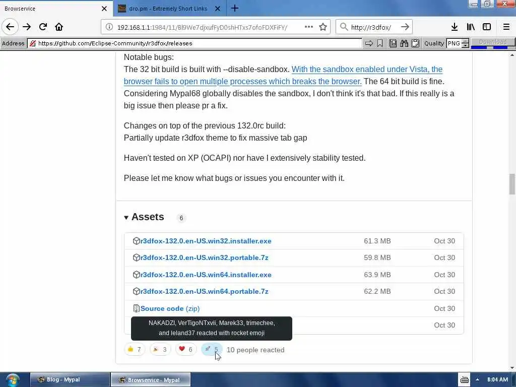Switch to the Browservice tab
This screenshot has width=516, height=387.
coord(49,9)
